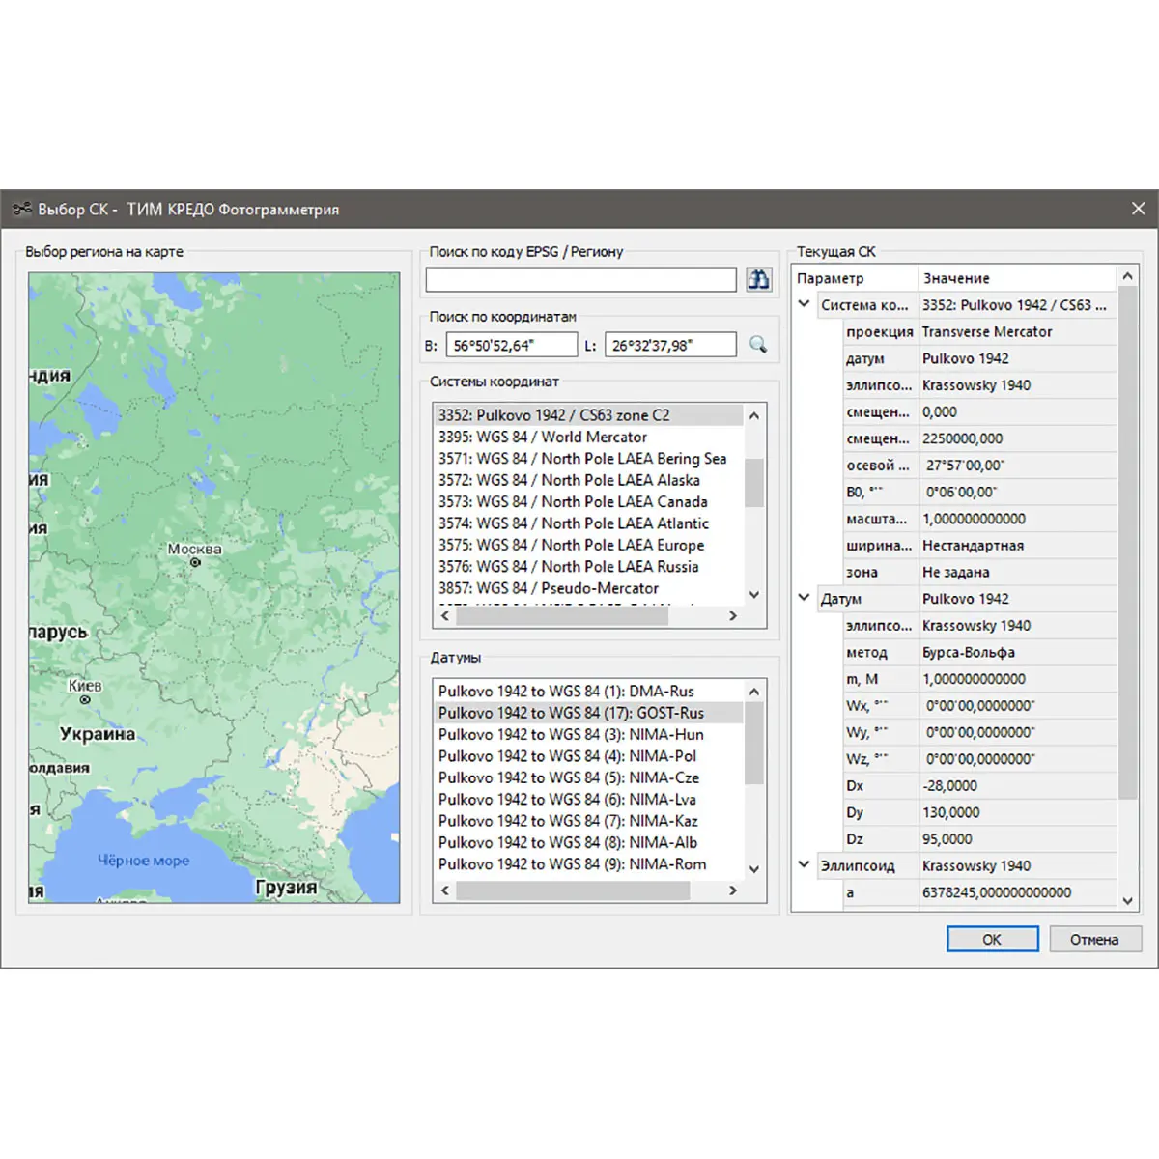Click the binoculars EPSG search icon
Image resolution: width=1159 pixels, height=1159 pixels.
pyautogui.click(x=758, y=279)
